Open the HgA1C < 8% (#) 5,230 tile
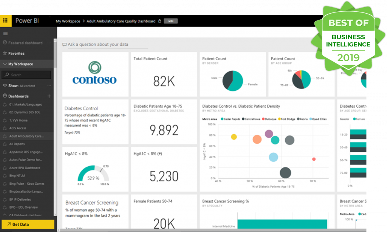This screenshot has height=232, width=387. pyautogui.click(x=164, y=169)
